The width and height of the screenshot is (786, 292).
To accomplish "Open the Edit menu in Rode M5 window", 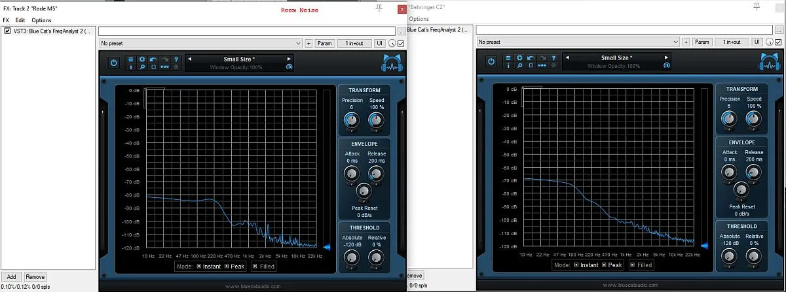I will pos(20,20).
